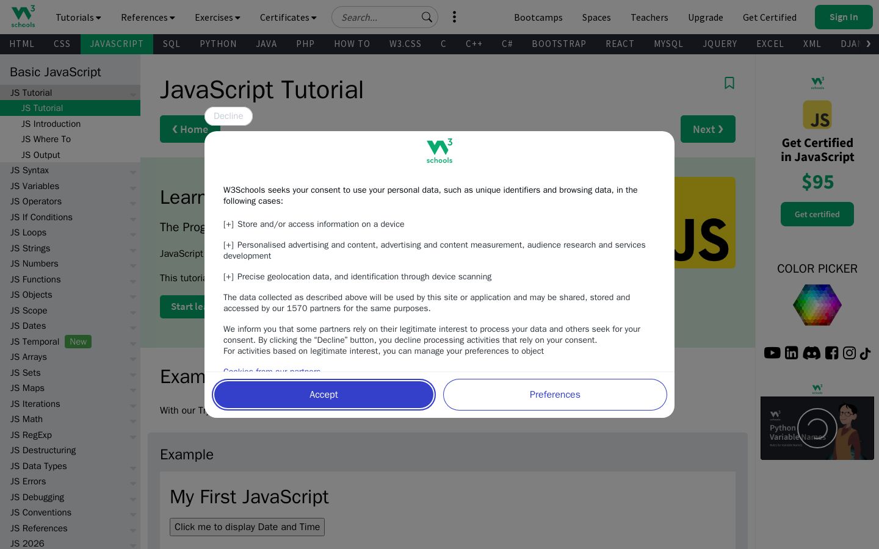879x549 pixels.
Task: Switch to the EXCEL topic
Action: click(770, 44)
